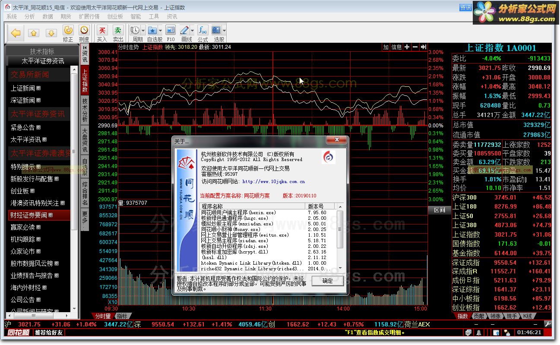Click the chat users icon in status bar

506,332
